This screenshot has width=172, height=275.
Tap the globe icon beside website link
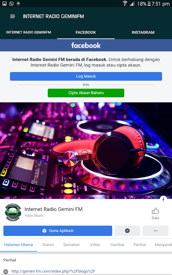[6, 272]
